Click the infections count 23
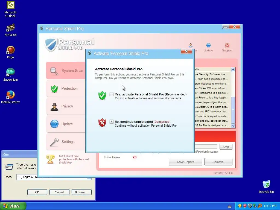This screenshot has width=280, height=210. click(x=135, y=157)
